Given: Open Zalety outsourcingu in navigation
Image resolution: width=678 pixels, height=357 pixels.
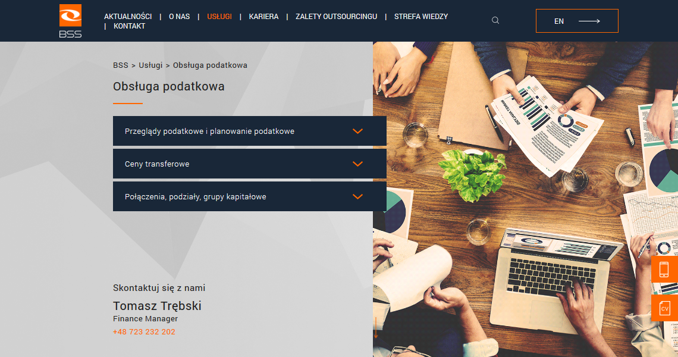Looking at the screenshot, I should click(x=337, y=17).
